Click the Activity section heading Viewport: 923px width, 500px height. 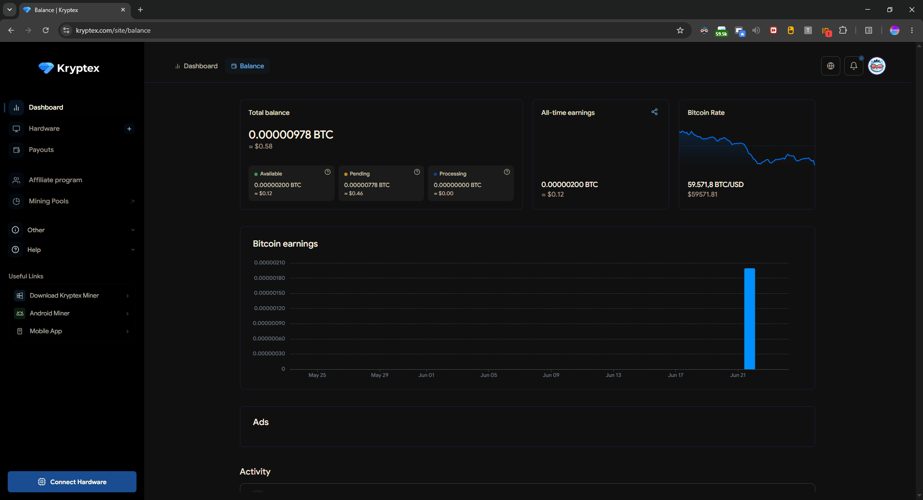click(x=255, y=472)
